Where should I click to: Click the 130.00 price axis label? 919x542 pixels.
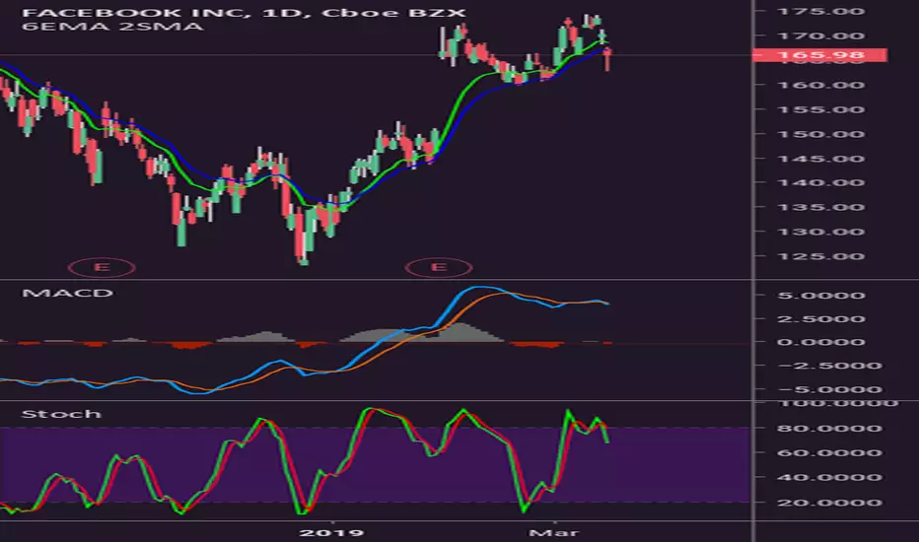coord(820,232)
